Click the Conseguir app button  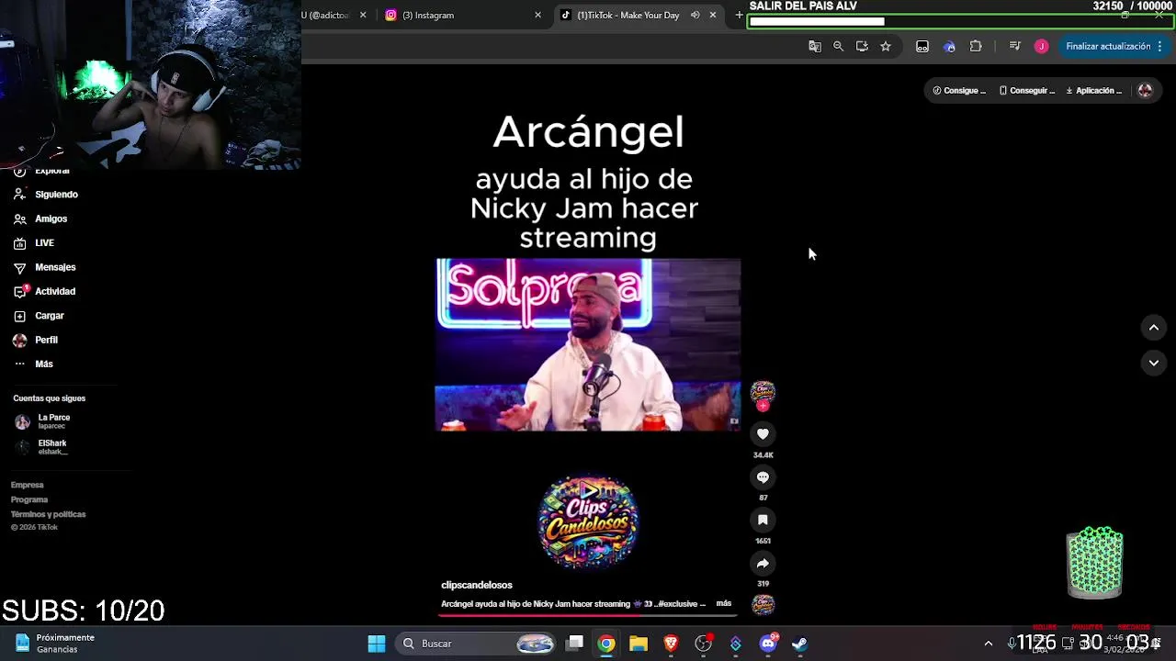[x=1027, y=91]
